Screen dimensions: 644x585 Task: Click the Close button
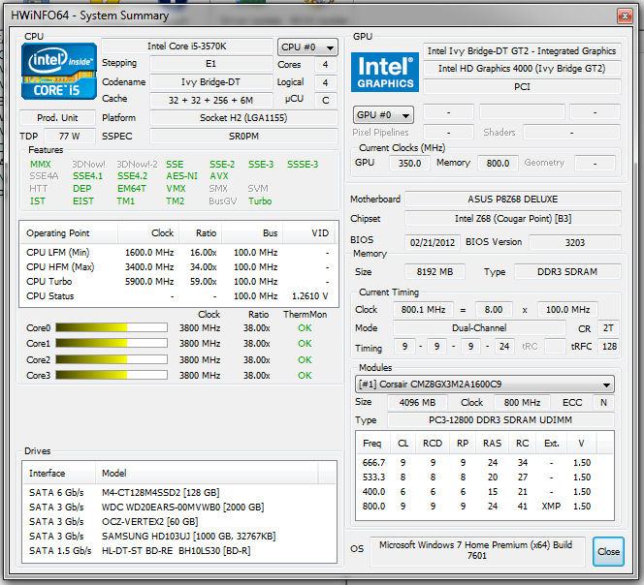point(608,552)
